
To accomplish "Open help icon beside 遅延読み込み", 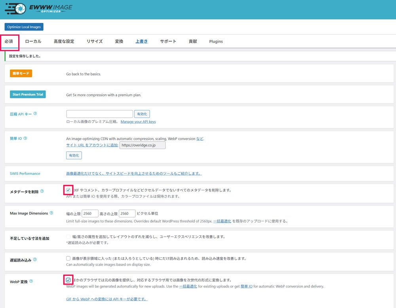I will coord(35,260).
